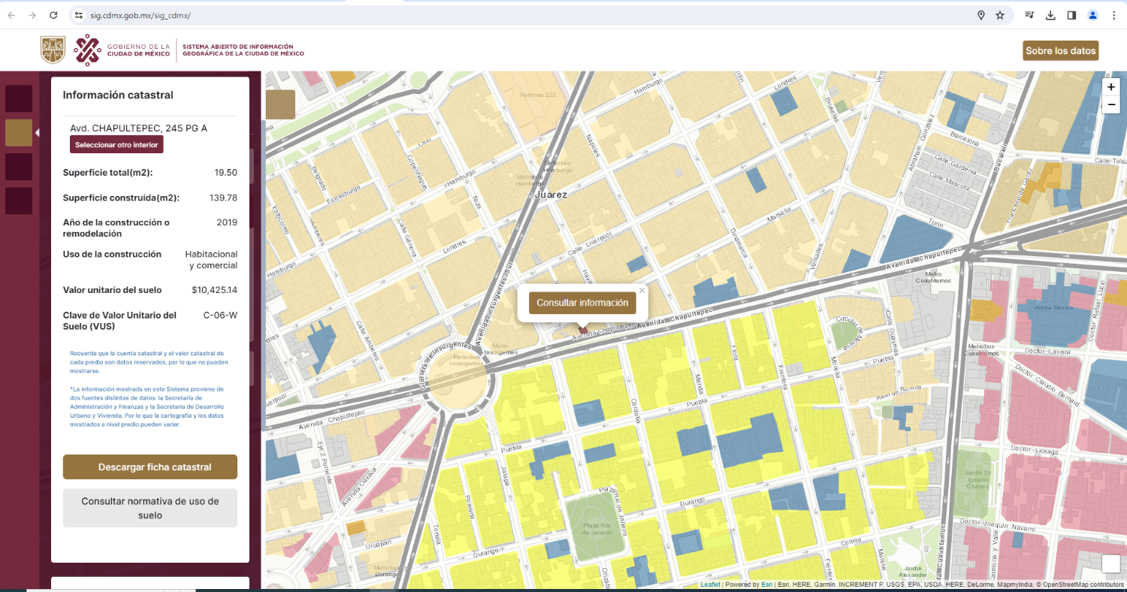The width and height of the screenshot is (1127, 592).
Task: Open media controls icon in toolbar
Action: pos(1029,15)
